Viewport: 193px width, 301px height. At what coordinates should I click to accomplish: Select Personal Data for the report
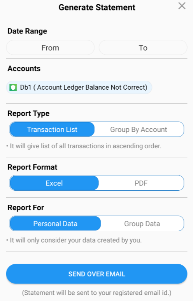[x=55, y=224]
